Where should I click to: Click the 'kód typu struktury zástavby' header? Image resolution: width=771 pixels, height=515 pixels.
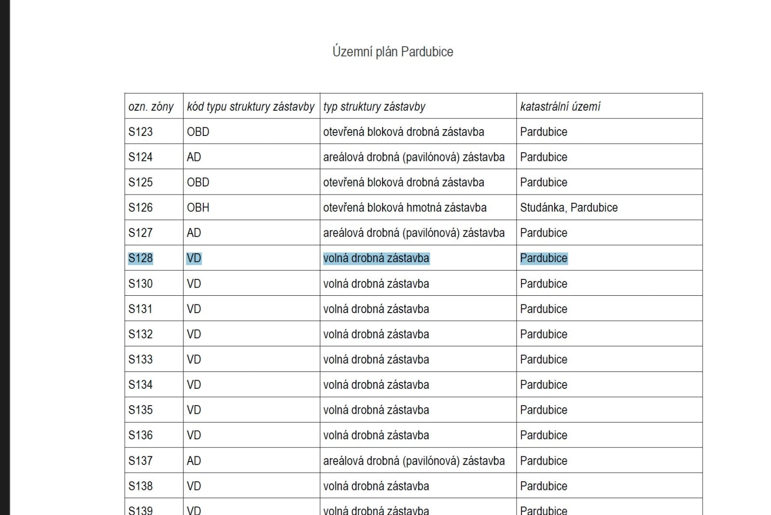pyautogui.click(x=251, y=106)
